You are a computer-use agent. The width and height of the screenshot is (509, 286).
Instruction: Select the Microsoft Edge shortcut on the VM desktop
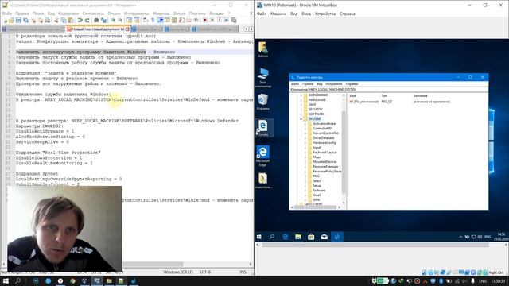[x=263, y=156]
